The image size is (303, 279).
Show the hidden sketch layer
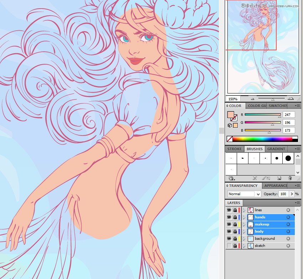[229, 246]
